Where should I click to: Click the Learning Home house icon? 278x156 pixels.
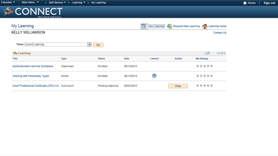[205, 26]
